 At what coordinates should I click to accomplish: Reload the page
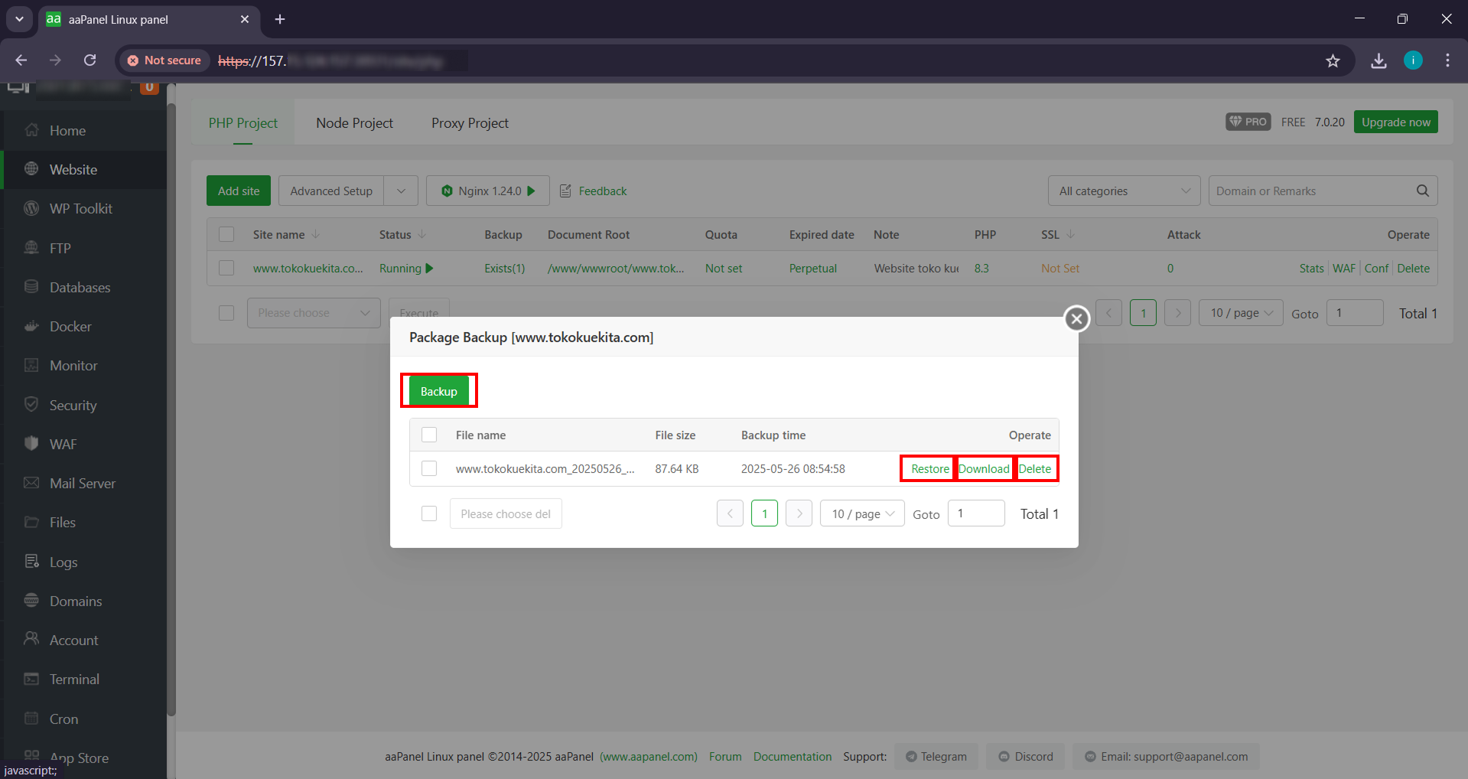(90, 60)
